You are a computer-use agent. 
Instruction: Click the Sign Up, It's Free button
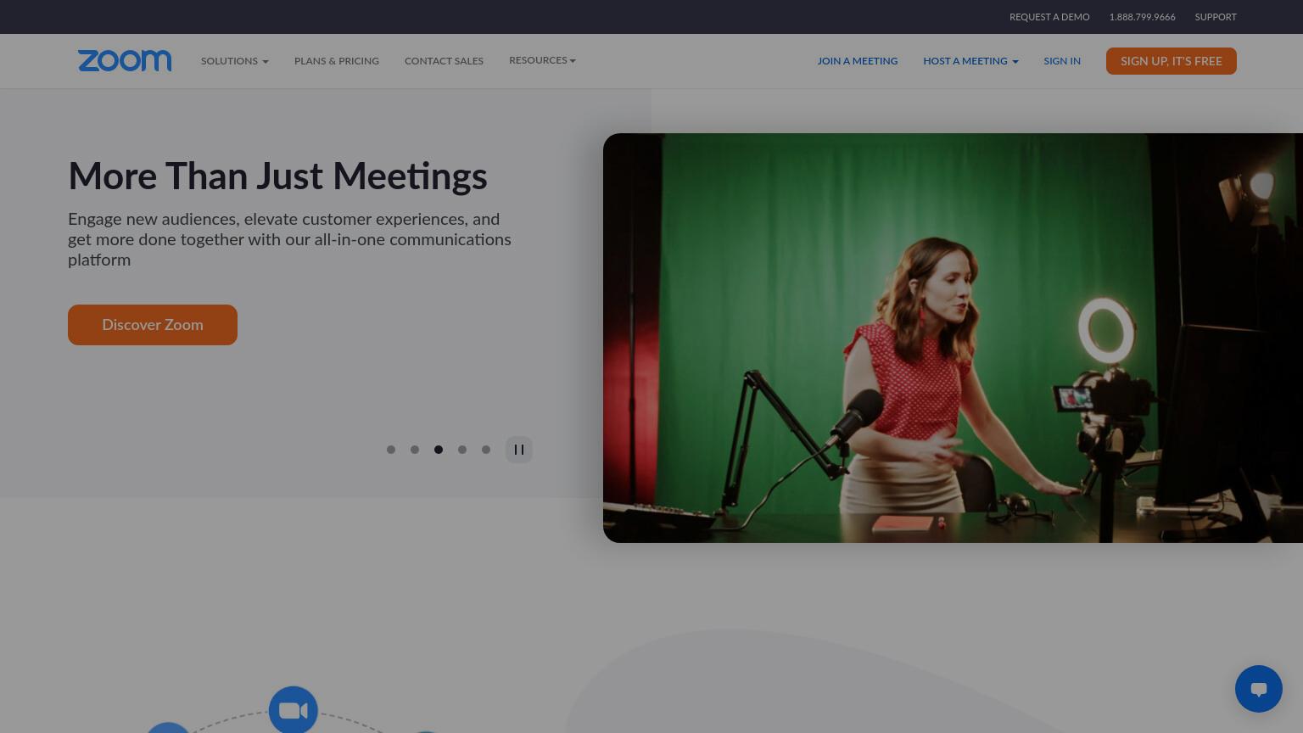point(1172,61)
